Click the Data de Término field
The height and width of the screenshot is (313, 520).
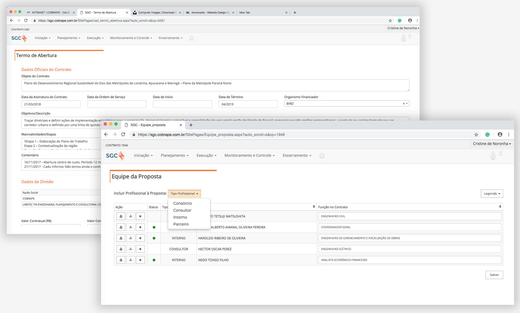(248, 104)
